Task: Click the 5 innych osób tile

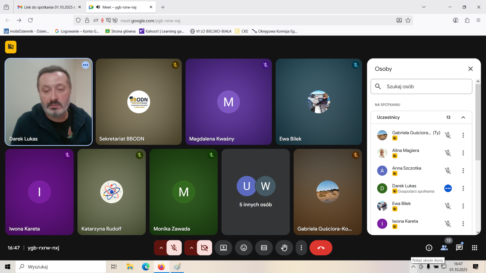Action: click(x=255, y=192)
